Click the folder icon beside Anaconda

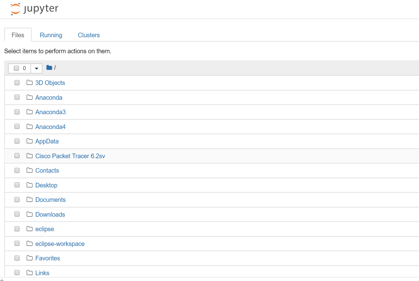[x=30, y=97]
